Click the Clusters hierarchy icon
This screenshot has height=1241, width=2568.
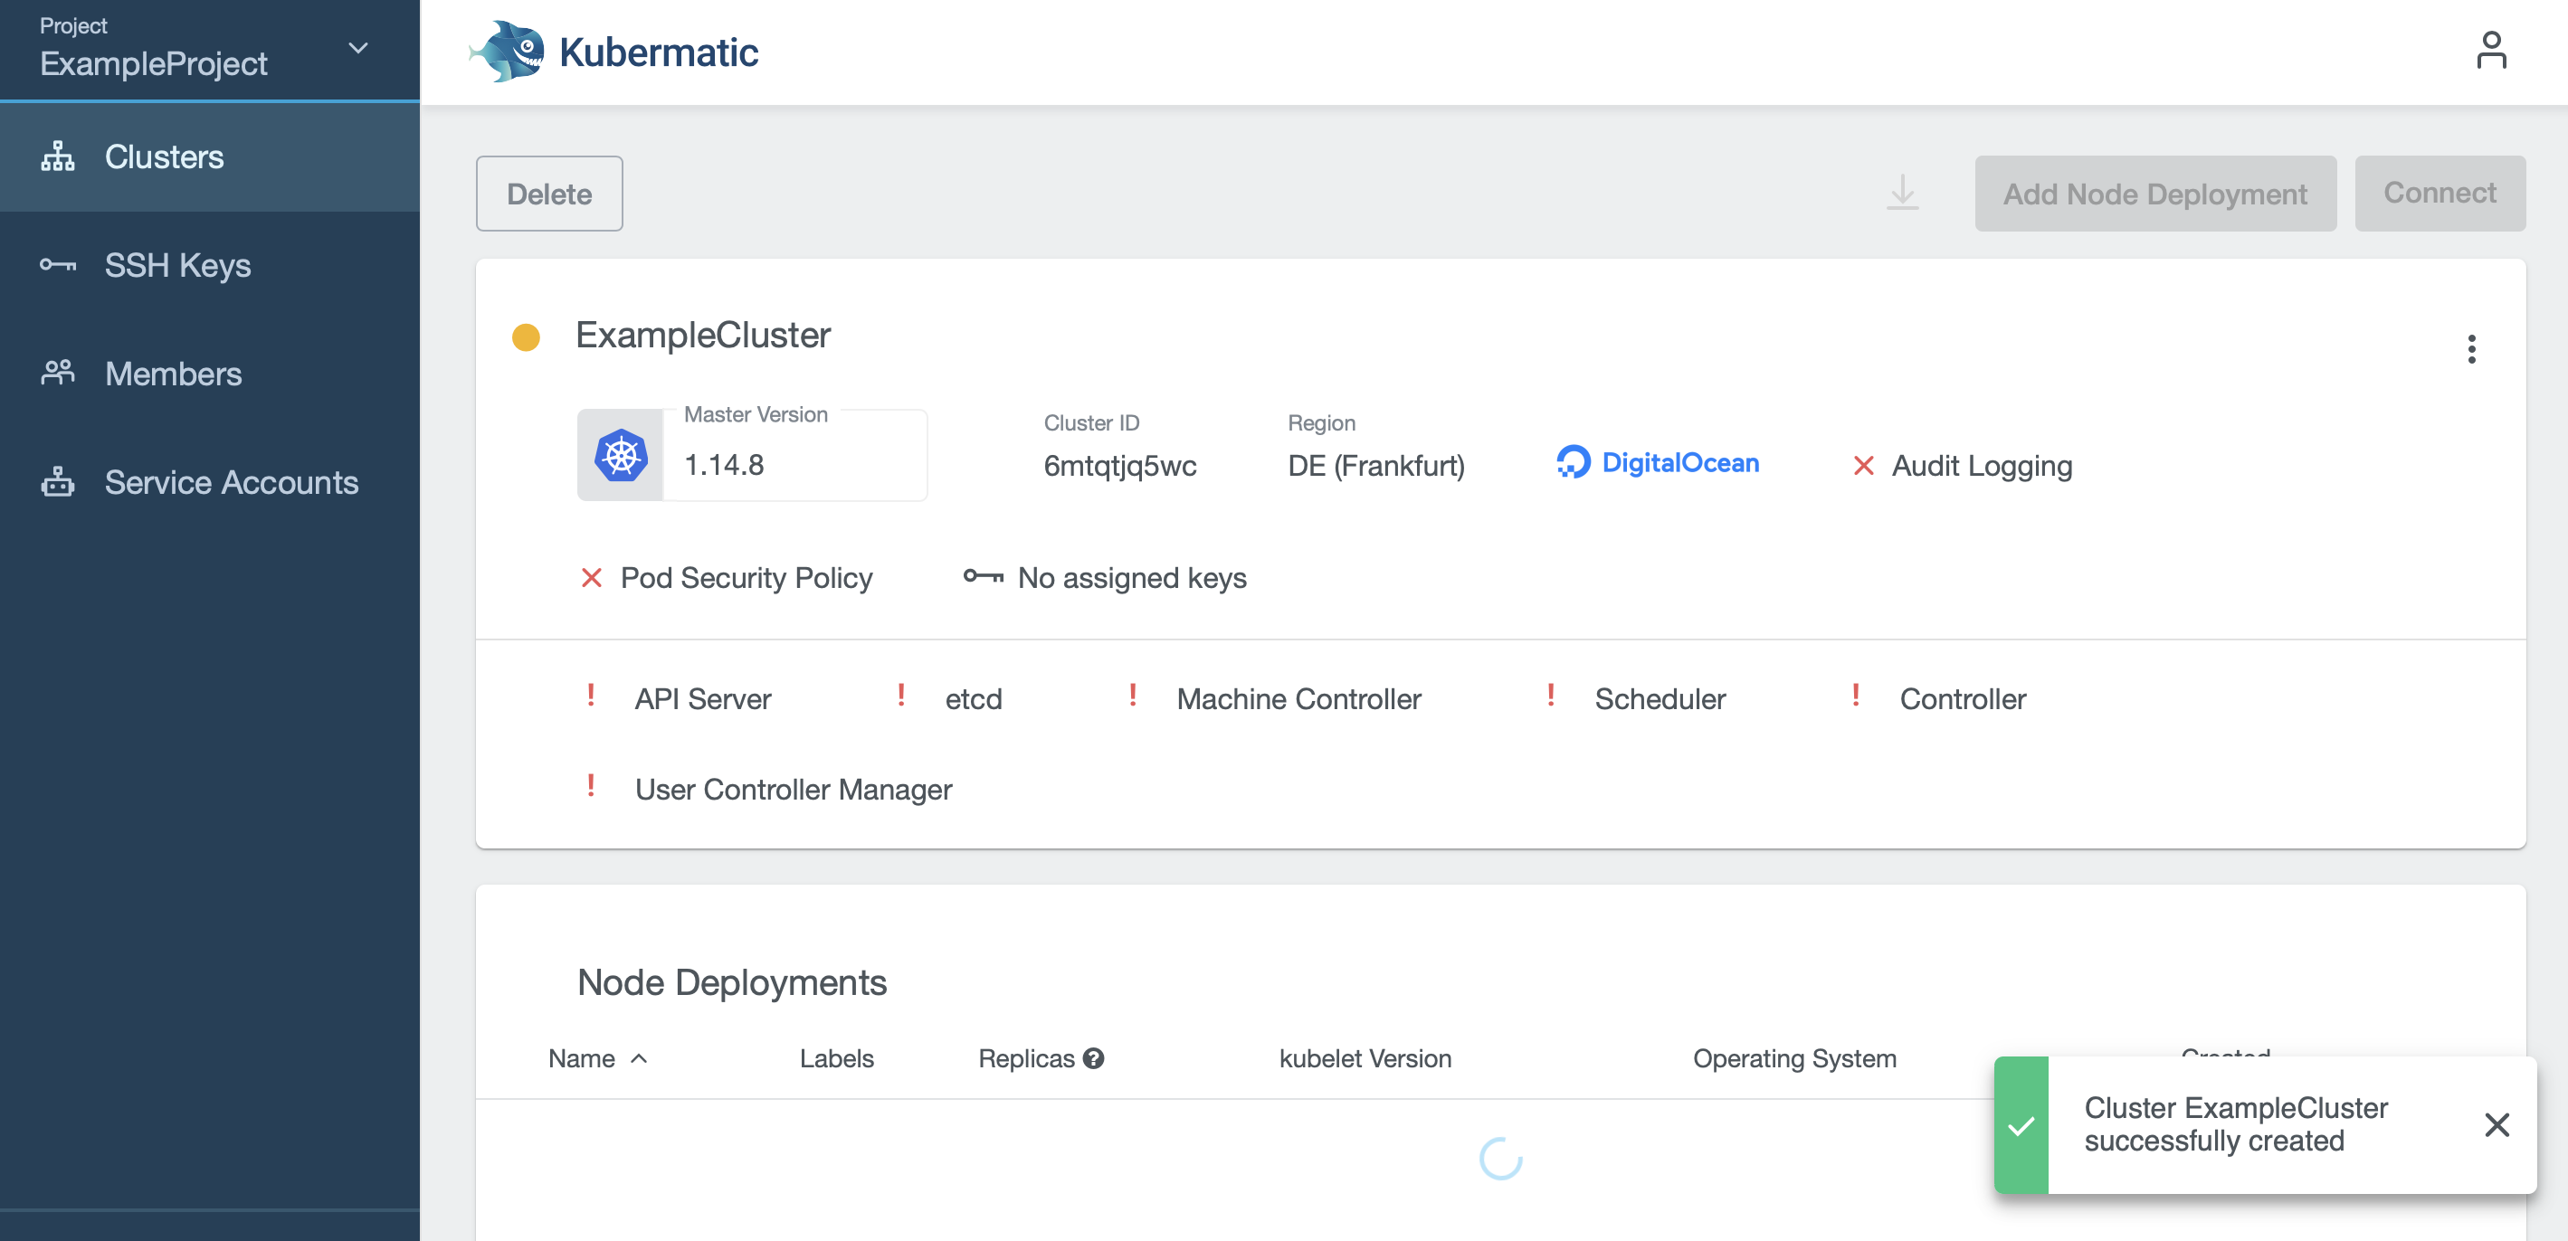point(58,156)
